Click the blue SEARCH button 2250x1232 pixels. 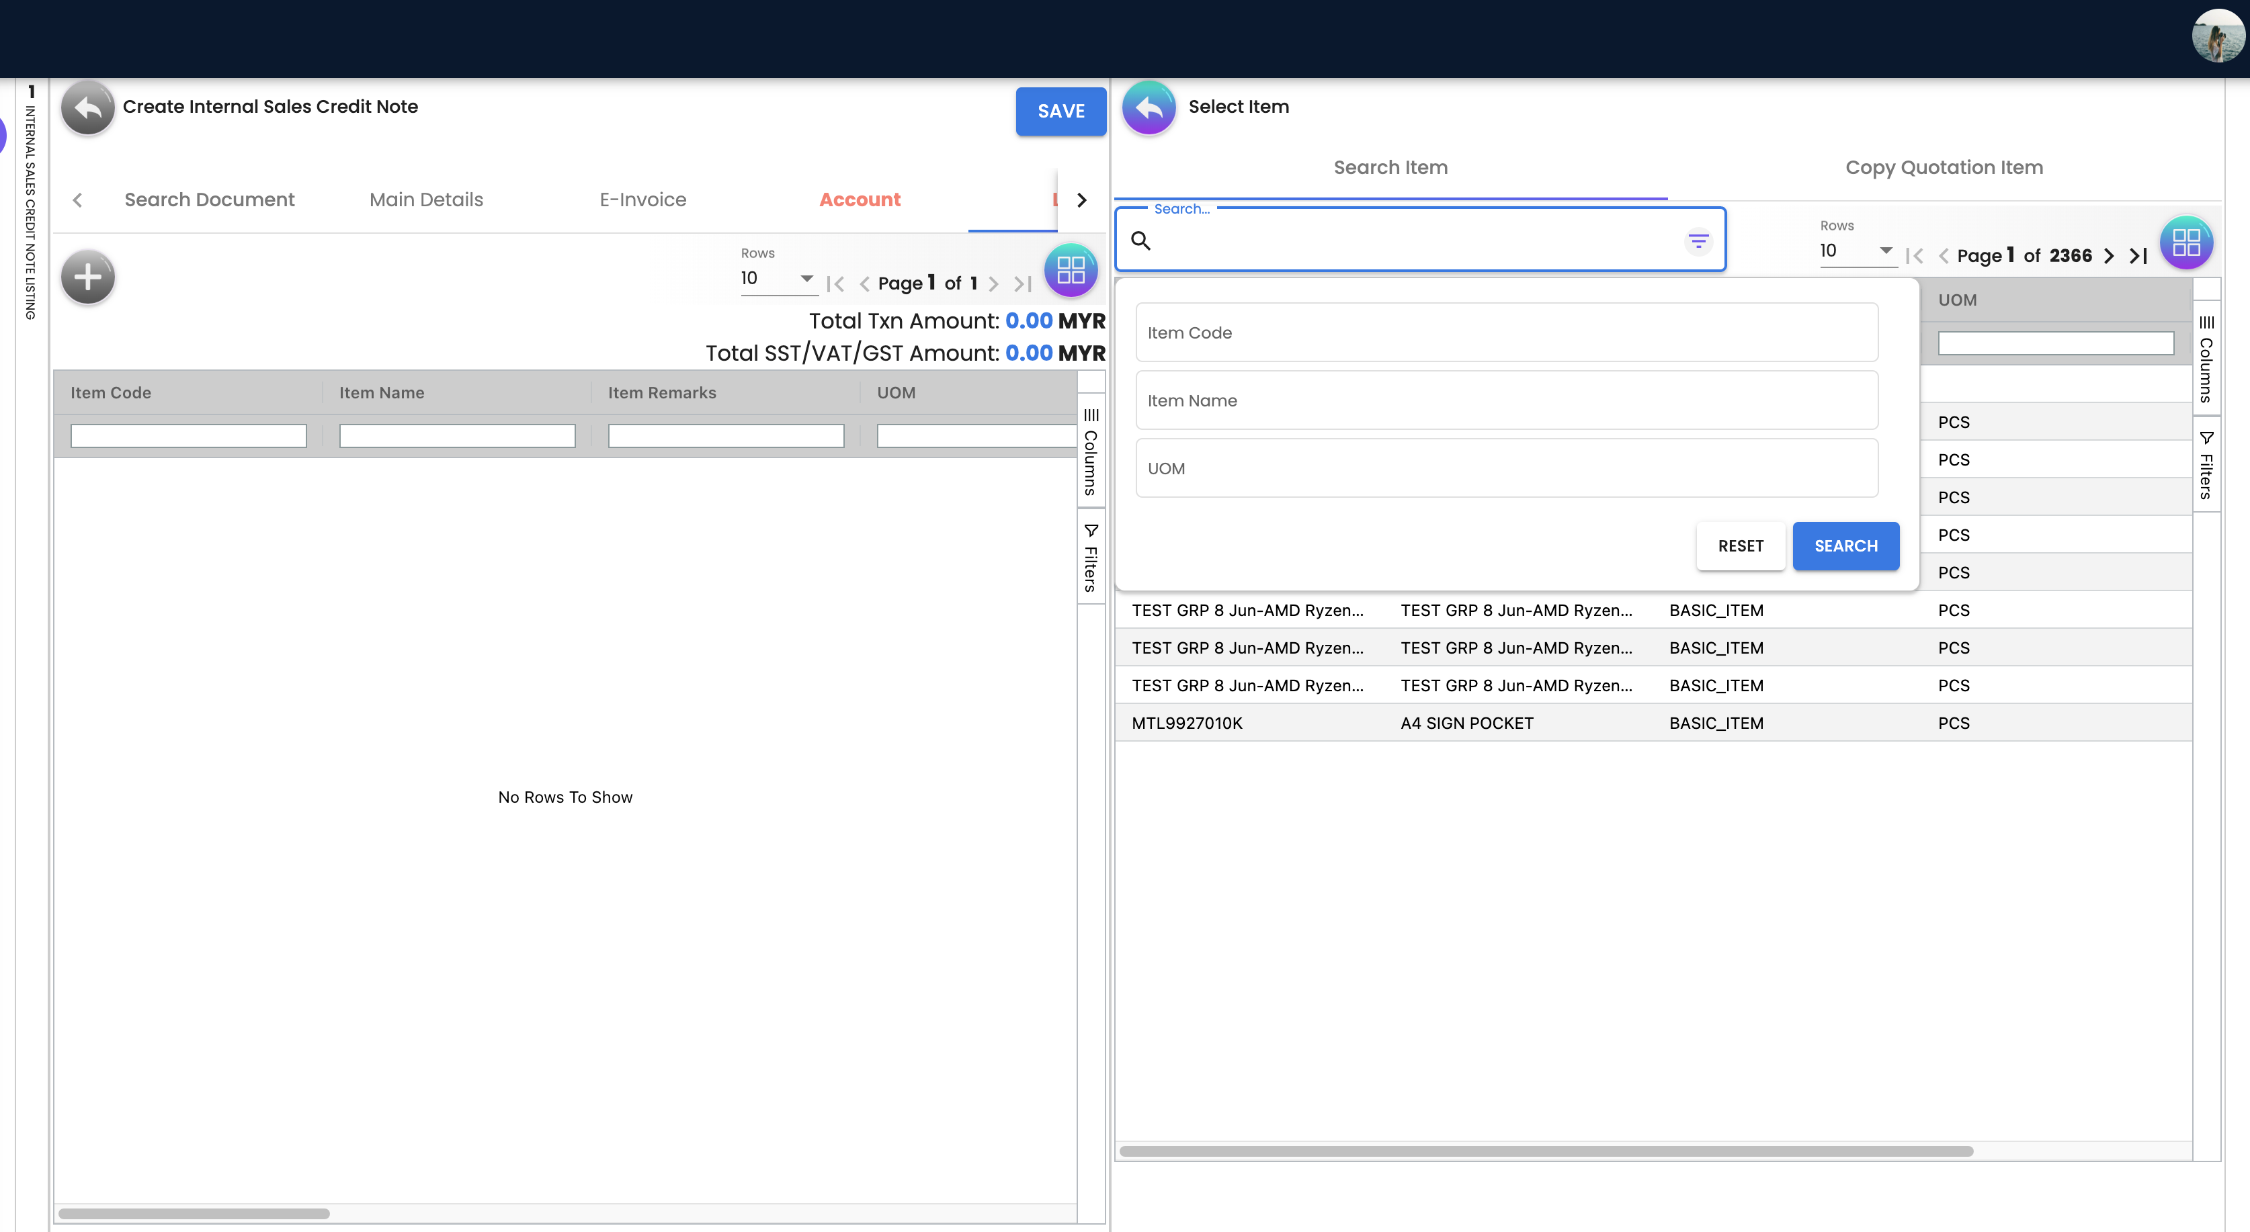1845,547
